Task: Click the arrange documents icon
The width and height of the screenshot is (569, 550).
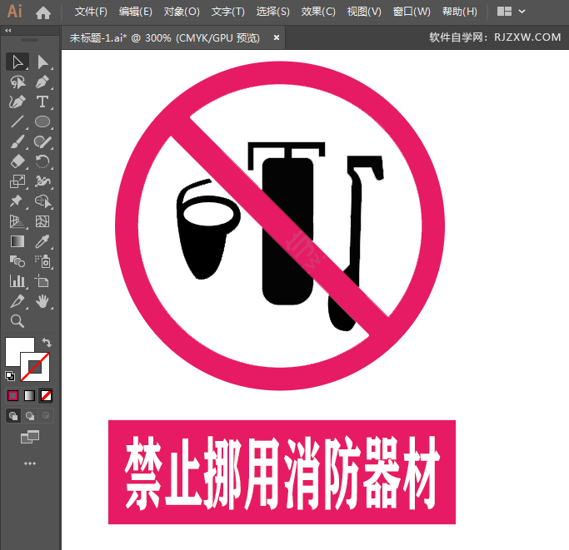Action: point(504,12)
